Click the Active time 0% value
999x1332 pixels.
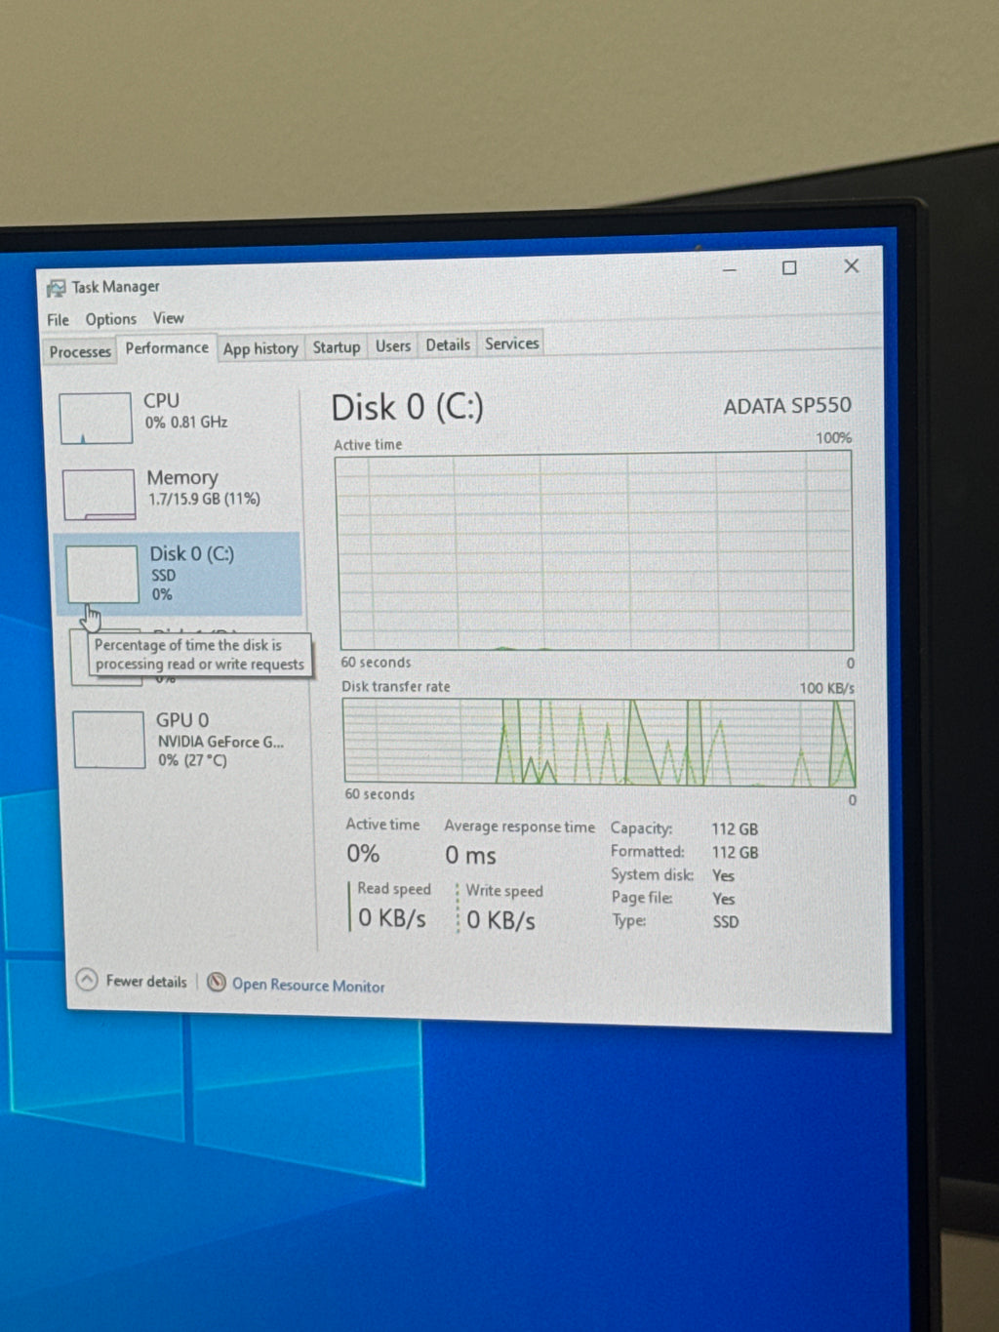[363, 854]
